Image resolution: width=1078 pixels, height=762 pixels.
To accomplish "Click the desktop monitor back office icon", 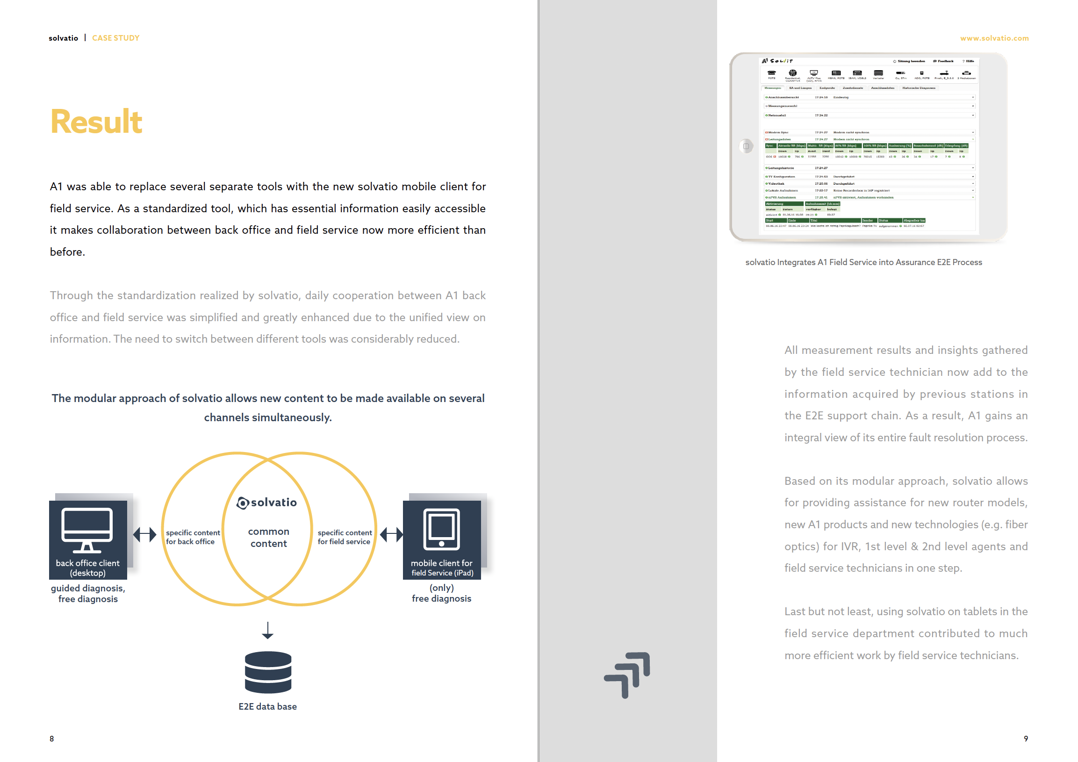I will (x=87, y=530).
